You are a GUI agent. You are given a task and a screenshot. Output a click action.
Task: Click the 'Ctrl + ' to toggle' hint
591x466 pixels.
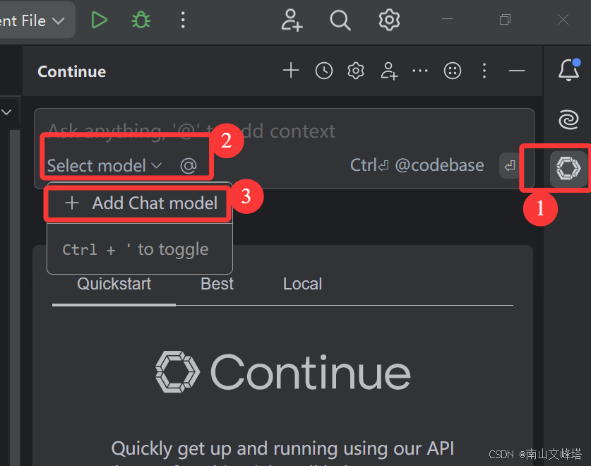click(x=136, y=249)
